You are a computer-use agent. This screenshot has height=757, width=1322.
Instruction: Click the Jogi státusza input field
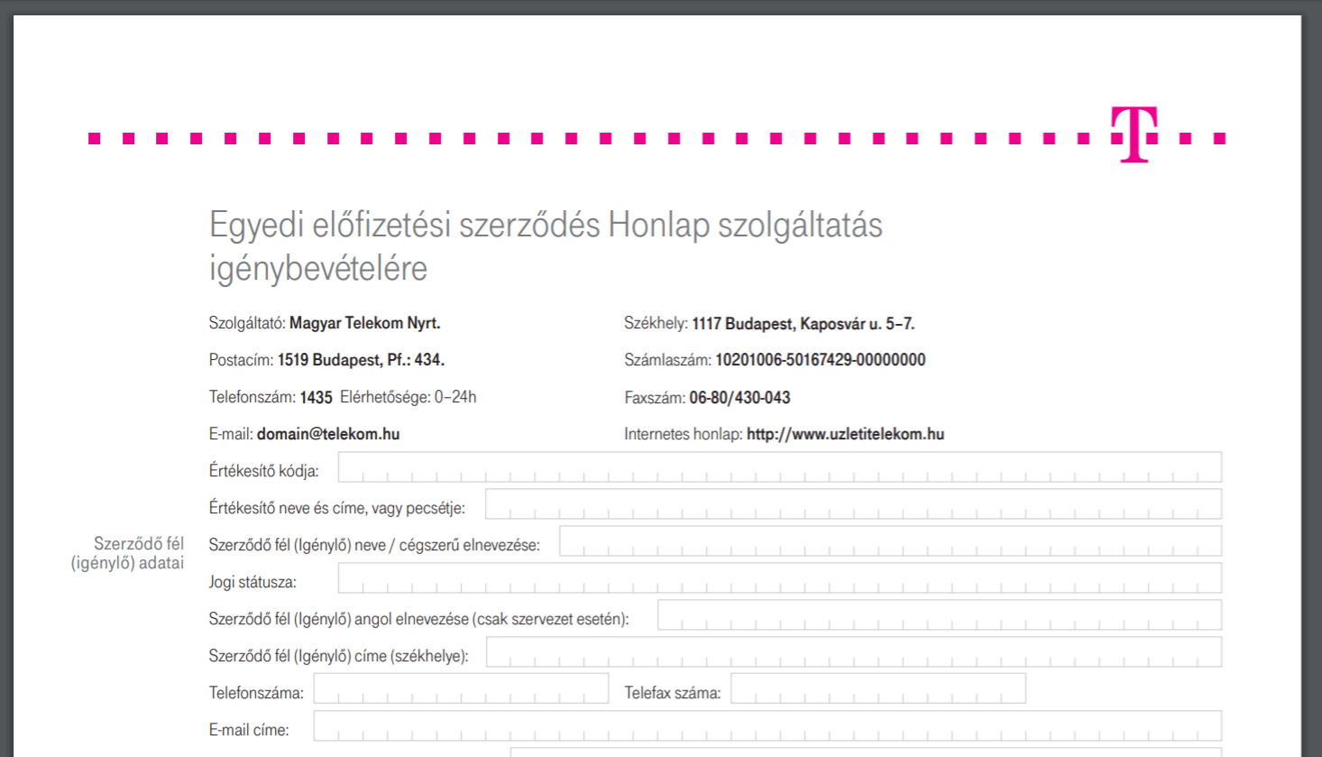780,578
